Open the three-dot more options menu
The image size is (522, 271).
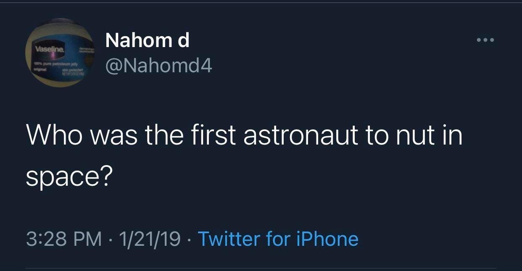486,41
